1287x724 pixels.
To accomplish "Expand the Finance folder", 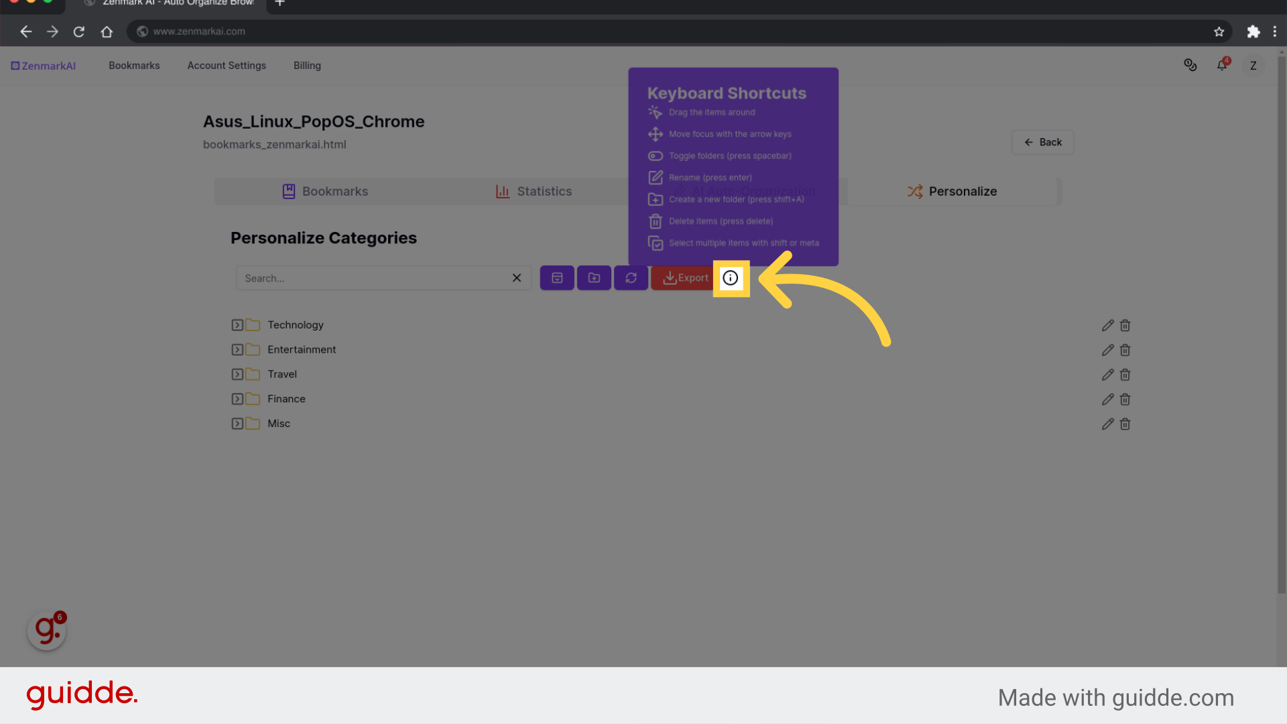I will (x=237, y=400).
